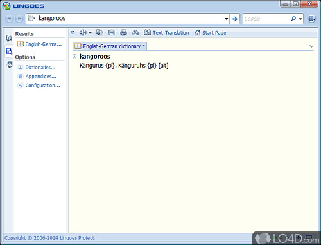Click the Options section heading
Image resolution: width=321 pixels, height=245 pixels.
(x=25, y=57)
